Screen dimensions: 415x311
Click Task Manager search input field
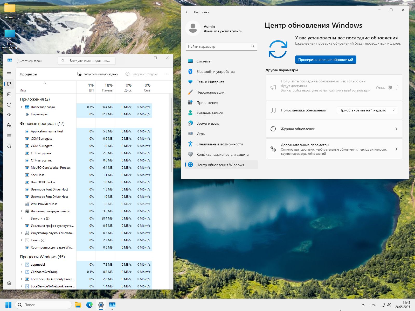[x=87, y=61]
